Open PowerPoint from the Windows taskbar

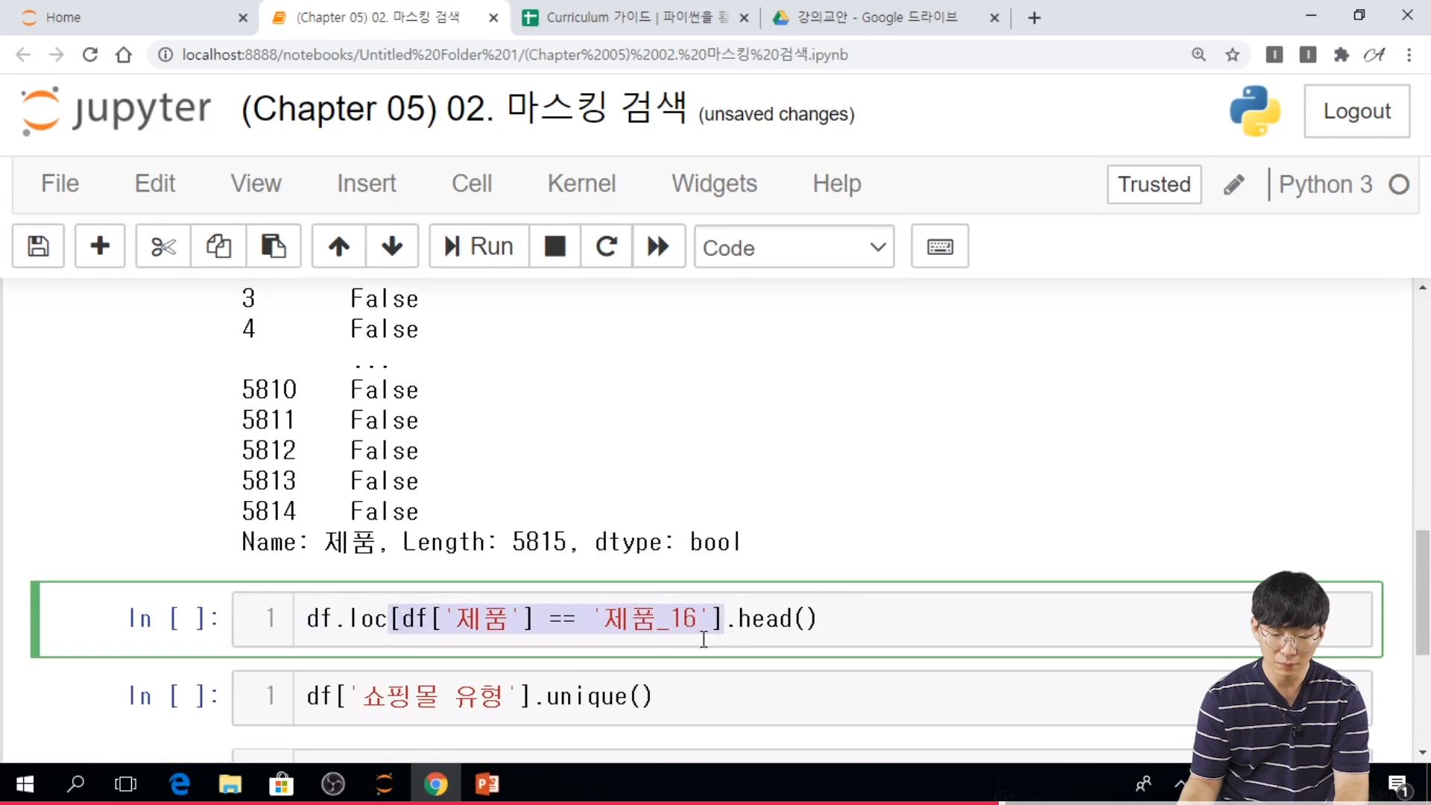[487, 784]
